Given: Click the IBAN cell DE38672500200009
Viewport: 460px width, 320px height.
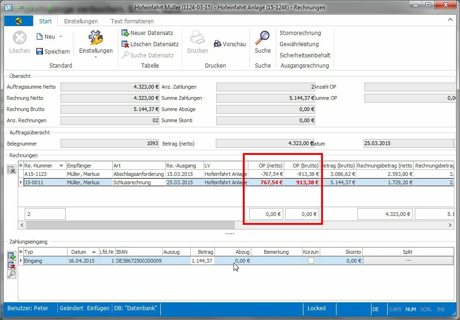Looking at the screenshot, I should (x=139, y=261).
